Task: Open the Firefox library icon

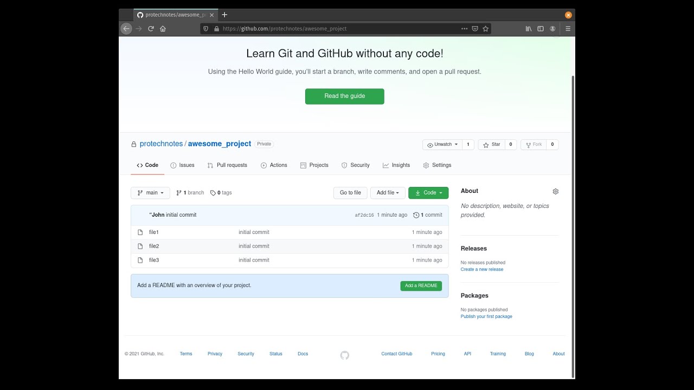Action: 529,29
